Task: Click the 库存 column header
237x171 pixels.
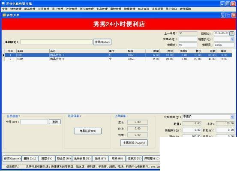Action: point(224,51)
